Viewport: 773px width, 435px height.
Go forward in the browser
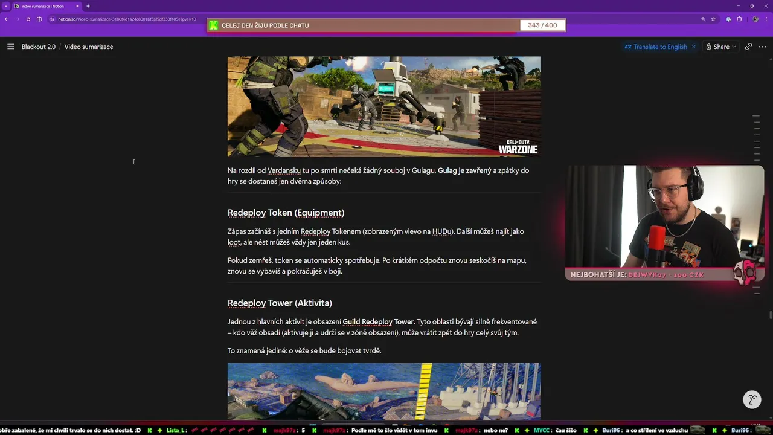(17, 19)
